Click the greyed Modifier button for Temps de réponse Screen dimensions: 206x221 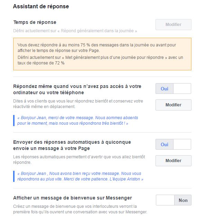click(x=173, y=25)
